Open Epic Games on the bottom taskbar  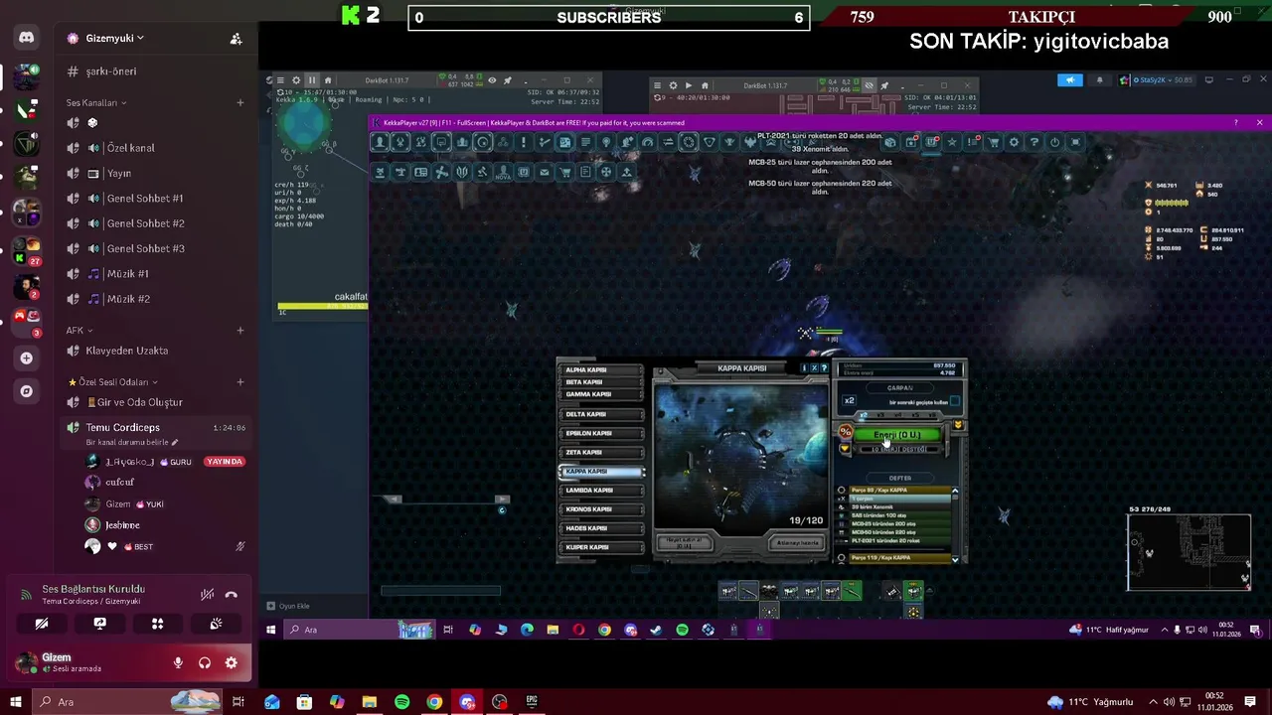tap(532, 702)
